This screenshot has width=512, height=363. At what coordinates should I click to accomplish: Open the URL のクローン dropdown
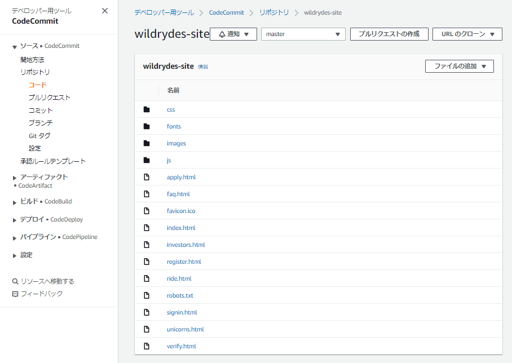(467, 34)
